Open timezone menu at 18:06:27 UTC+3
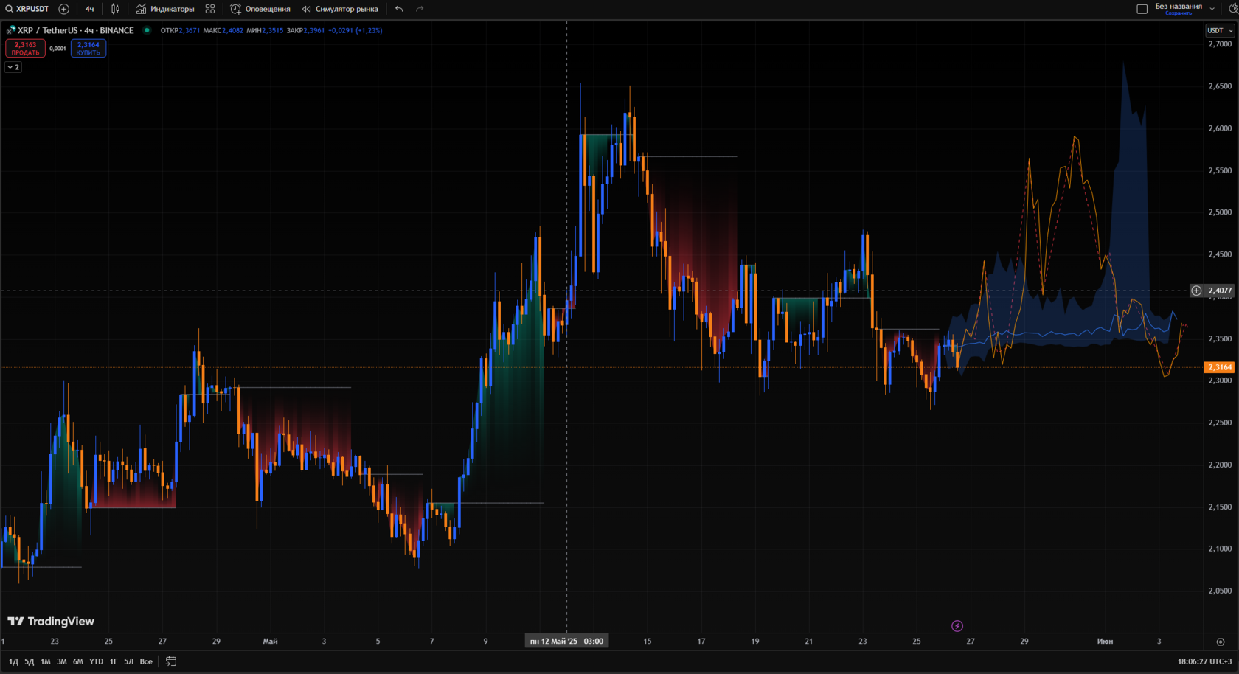The image size is (1239, 674). [1204, 661]
